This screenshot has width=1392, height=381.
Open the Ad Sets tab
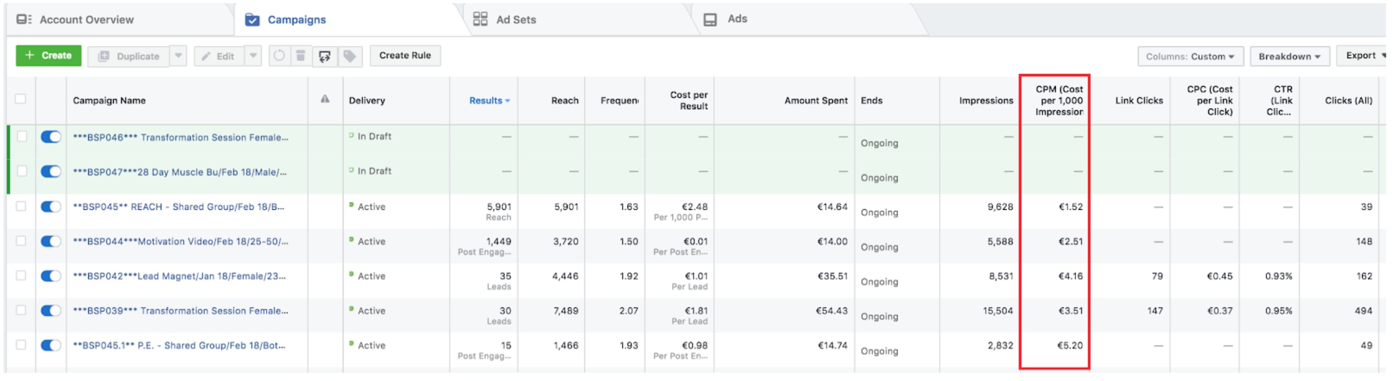click(x=515, y=20)
